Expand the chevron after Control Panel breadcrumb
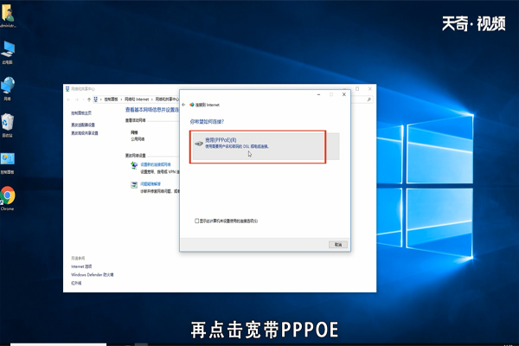 click(x=121, y=99)
